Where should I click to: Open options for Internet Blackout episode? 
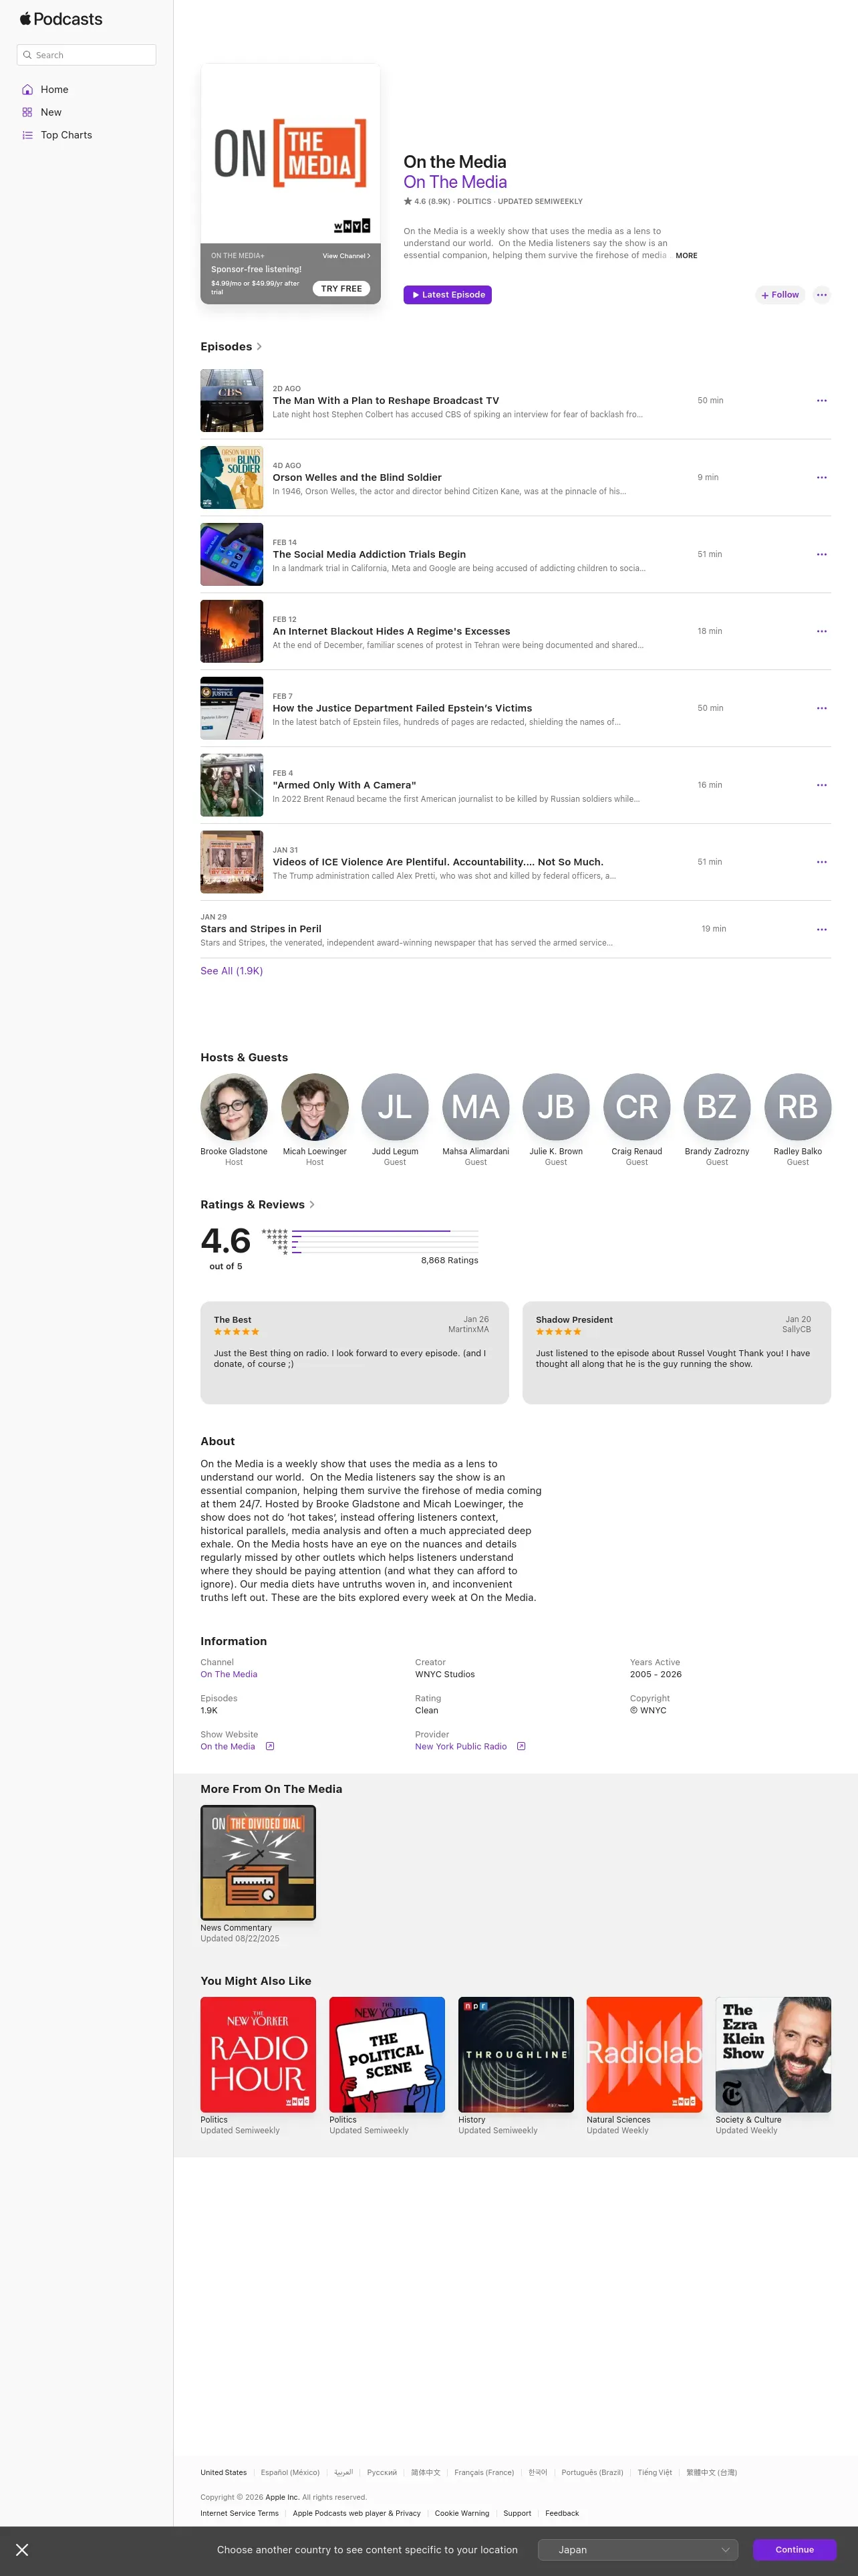(821, 631)
